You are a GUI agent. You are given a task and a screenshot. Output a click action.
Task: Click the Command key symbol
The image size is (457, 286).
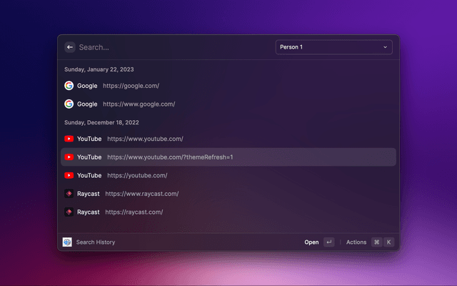[376, 242]
